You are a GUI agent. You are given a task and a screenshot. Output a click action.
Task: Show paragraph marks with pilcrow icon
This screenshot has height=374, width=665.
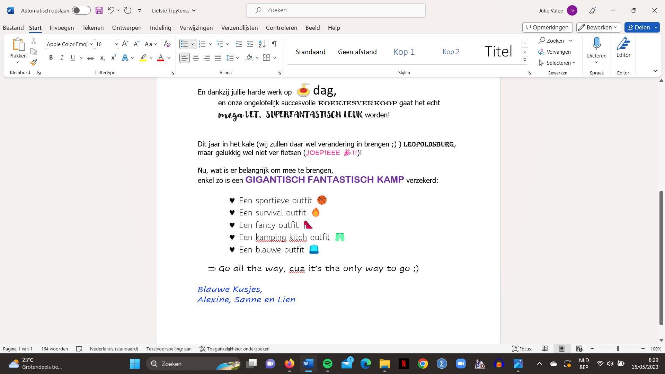coord(274,44)
